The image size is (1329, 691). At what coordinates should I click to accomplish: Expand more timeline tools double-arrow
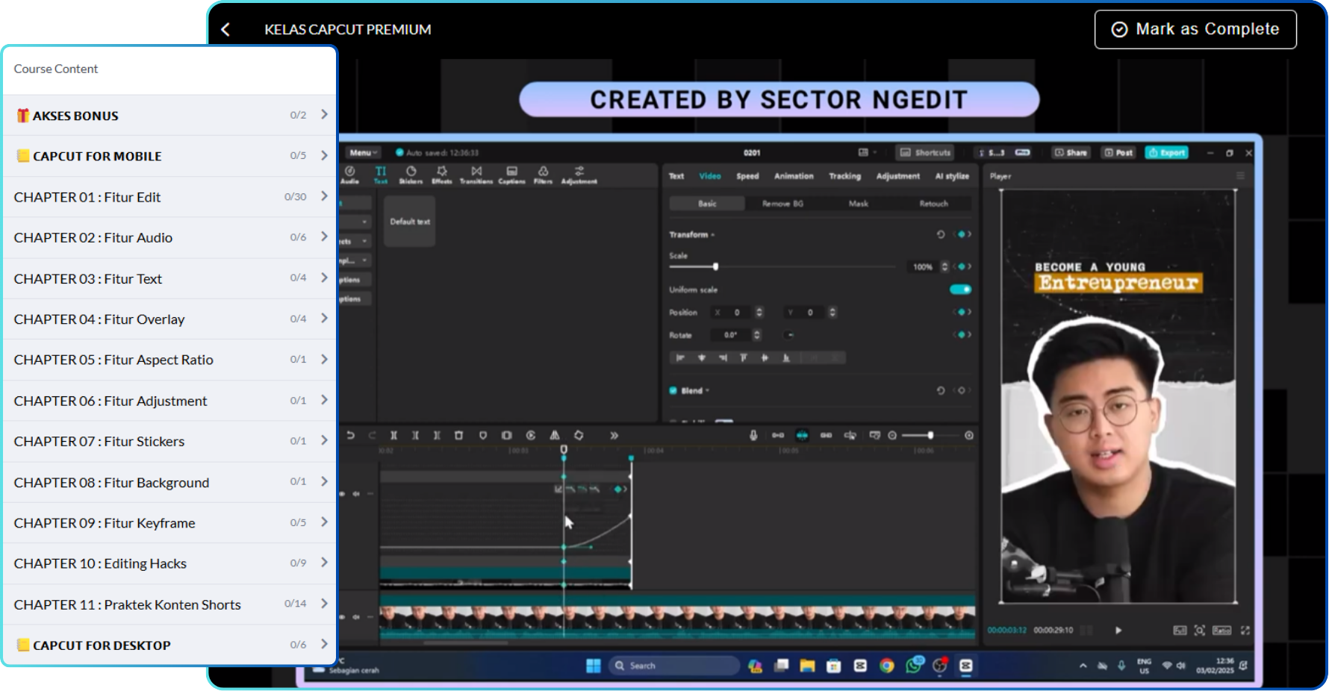click(614, 435)
